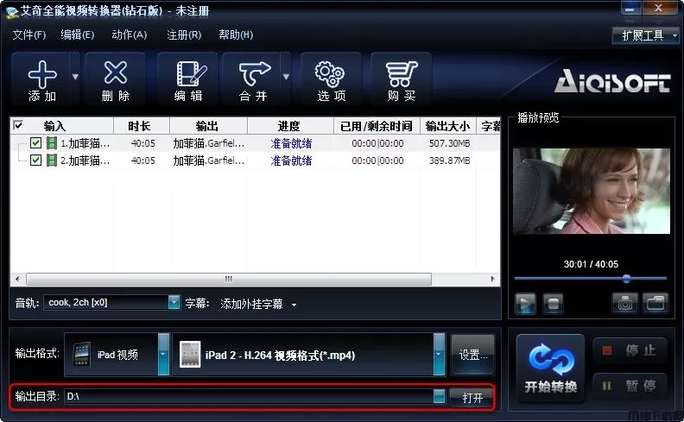Open snapshot folder icon in preview
The height and width of the screenshot is (422, 684).
(655, 303)
